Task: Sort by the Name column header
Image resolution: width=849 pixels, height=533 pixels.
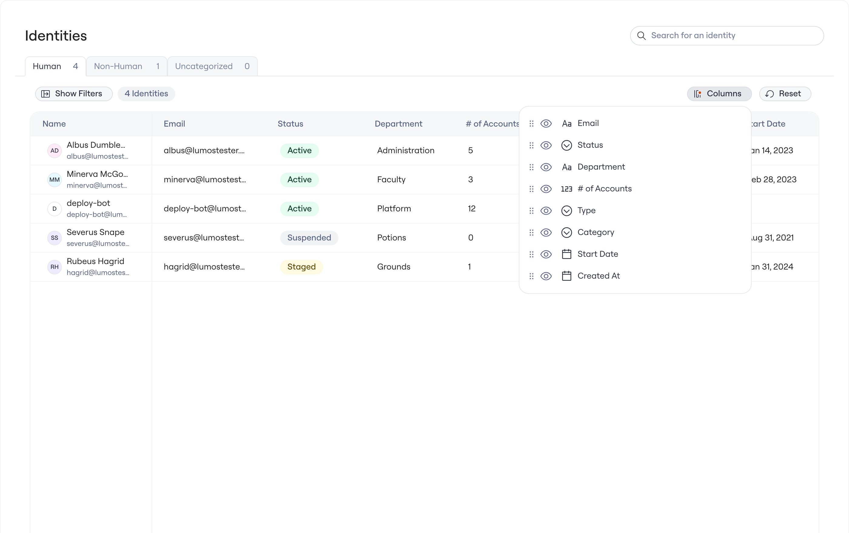Action: click(54, 124)
